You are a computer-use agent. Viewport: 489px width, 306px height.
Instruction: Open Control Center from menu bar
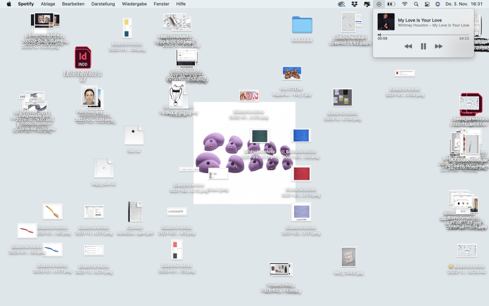tap(427, 4)
